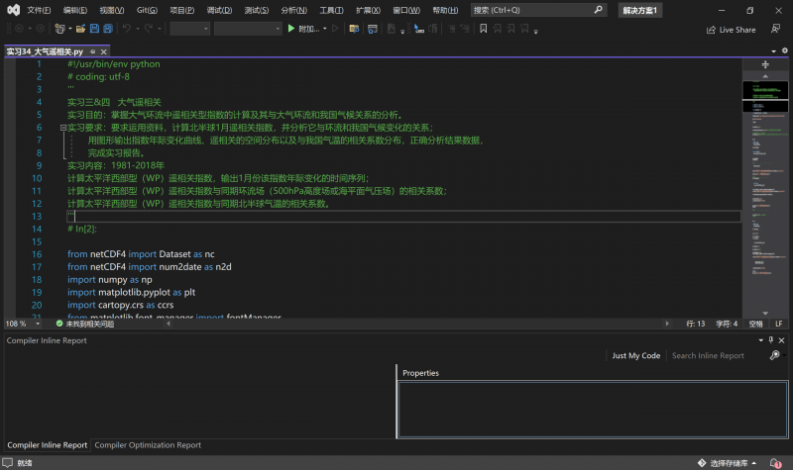Click 选择存储库 in status bar
793x470 pixels.
point(729,462)
